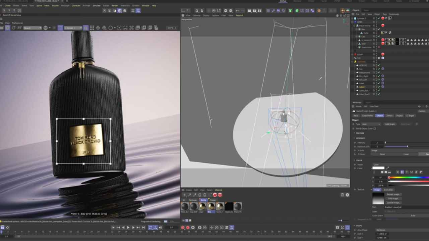The image size is (429, 241).
Task: Click the gradient texture preview thumbnail
Action: click(378, 199)
